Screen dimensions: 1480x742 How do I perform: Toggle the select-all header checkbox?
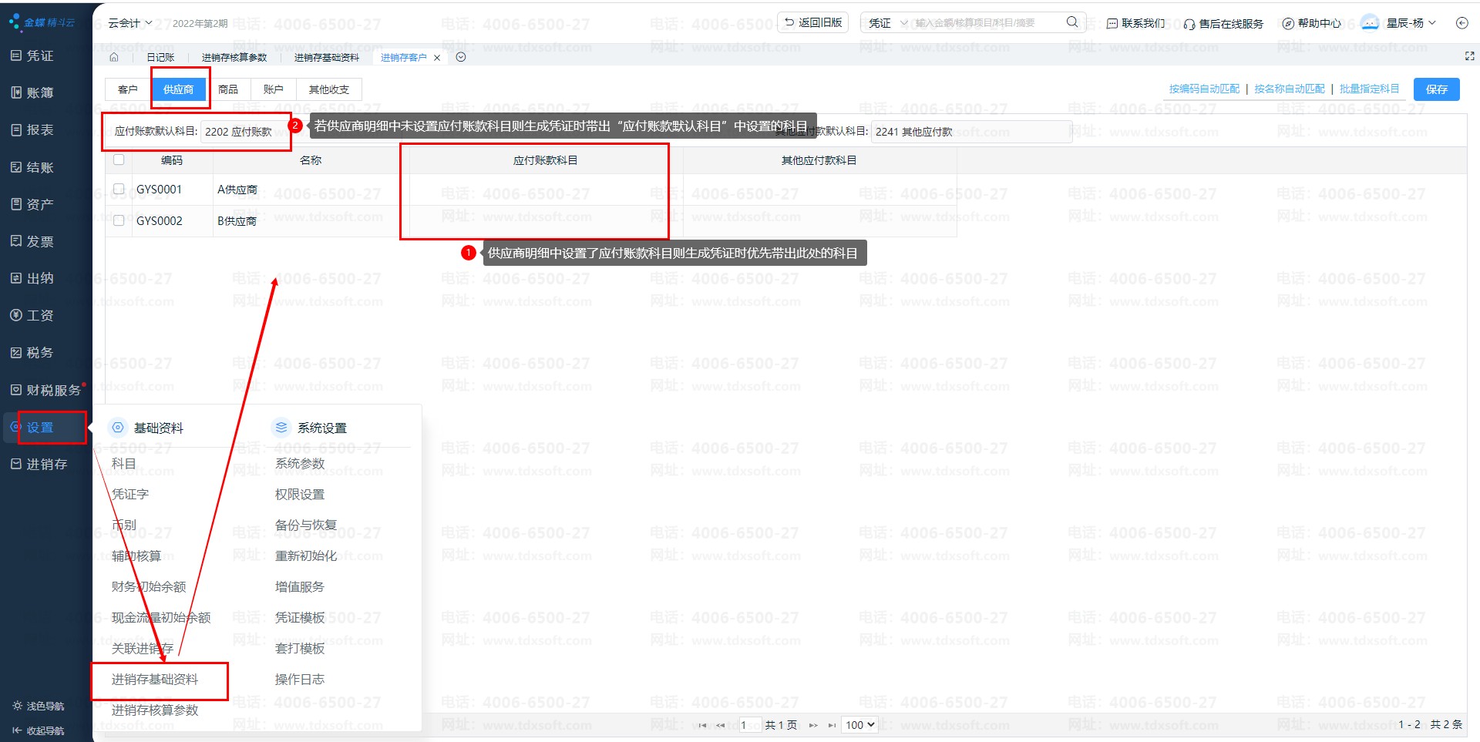coord(119,160)
